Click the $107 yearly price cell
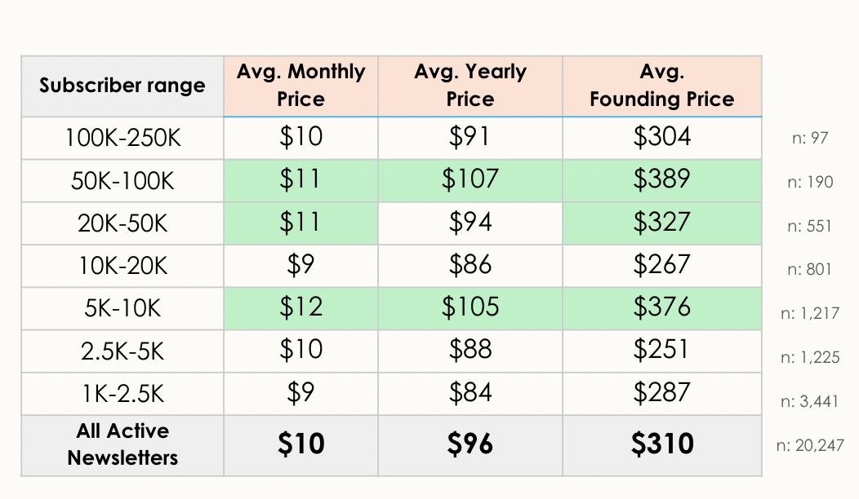 click(470, 179)
